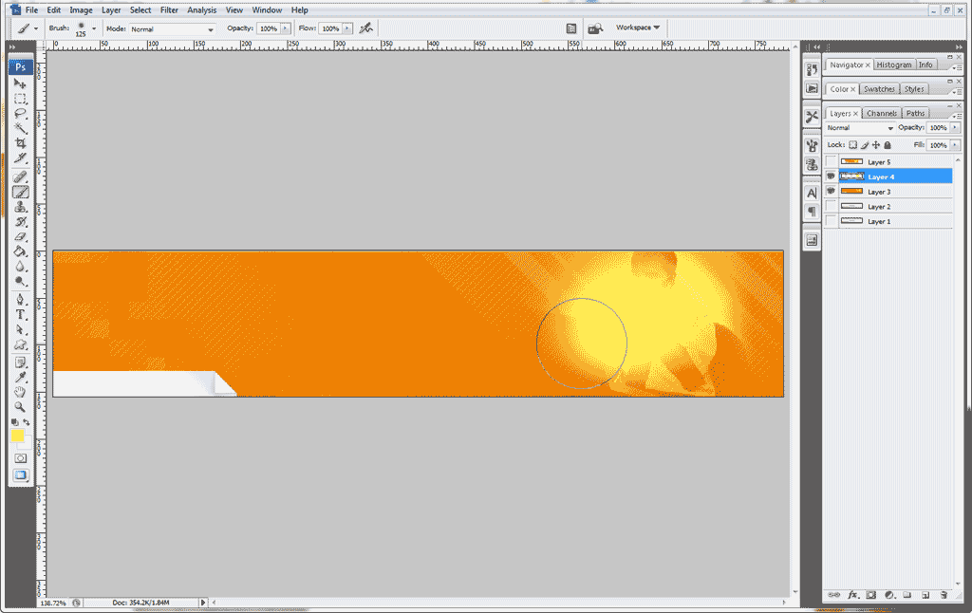This screenshot has width=972, height=613.
Task: Select the Magic Wand tool
Action: (20, 128)
